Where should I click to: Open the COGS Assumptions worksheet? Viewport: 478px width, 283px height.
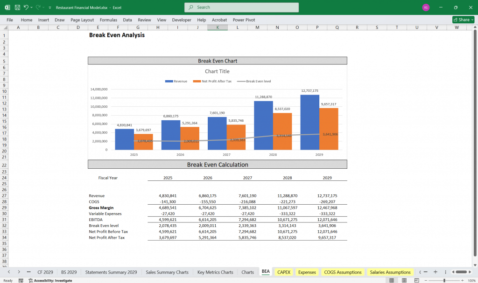[342, 272]
